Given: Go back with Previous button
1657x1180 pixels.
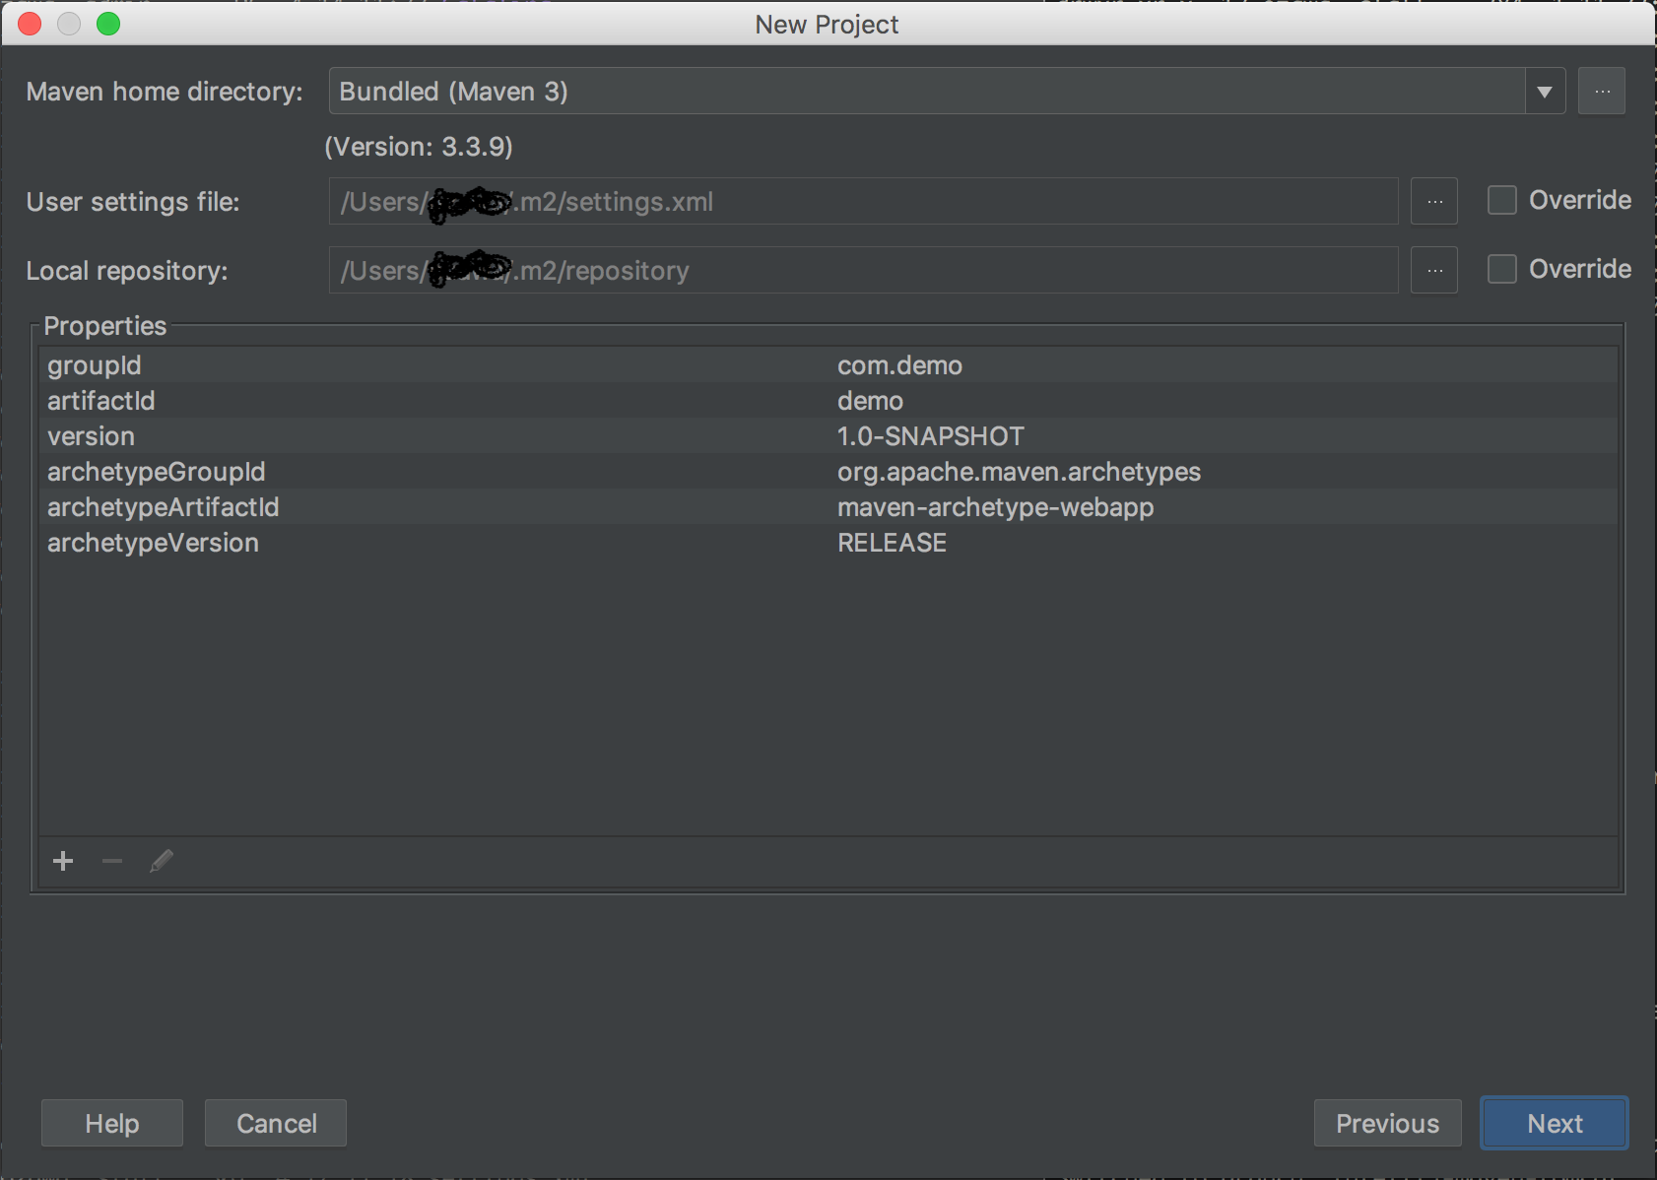Looking at the screenshot, I should [x=1387, y=1123].
